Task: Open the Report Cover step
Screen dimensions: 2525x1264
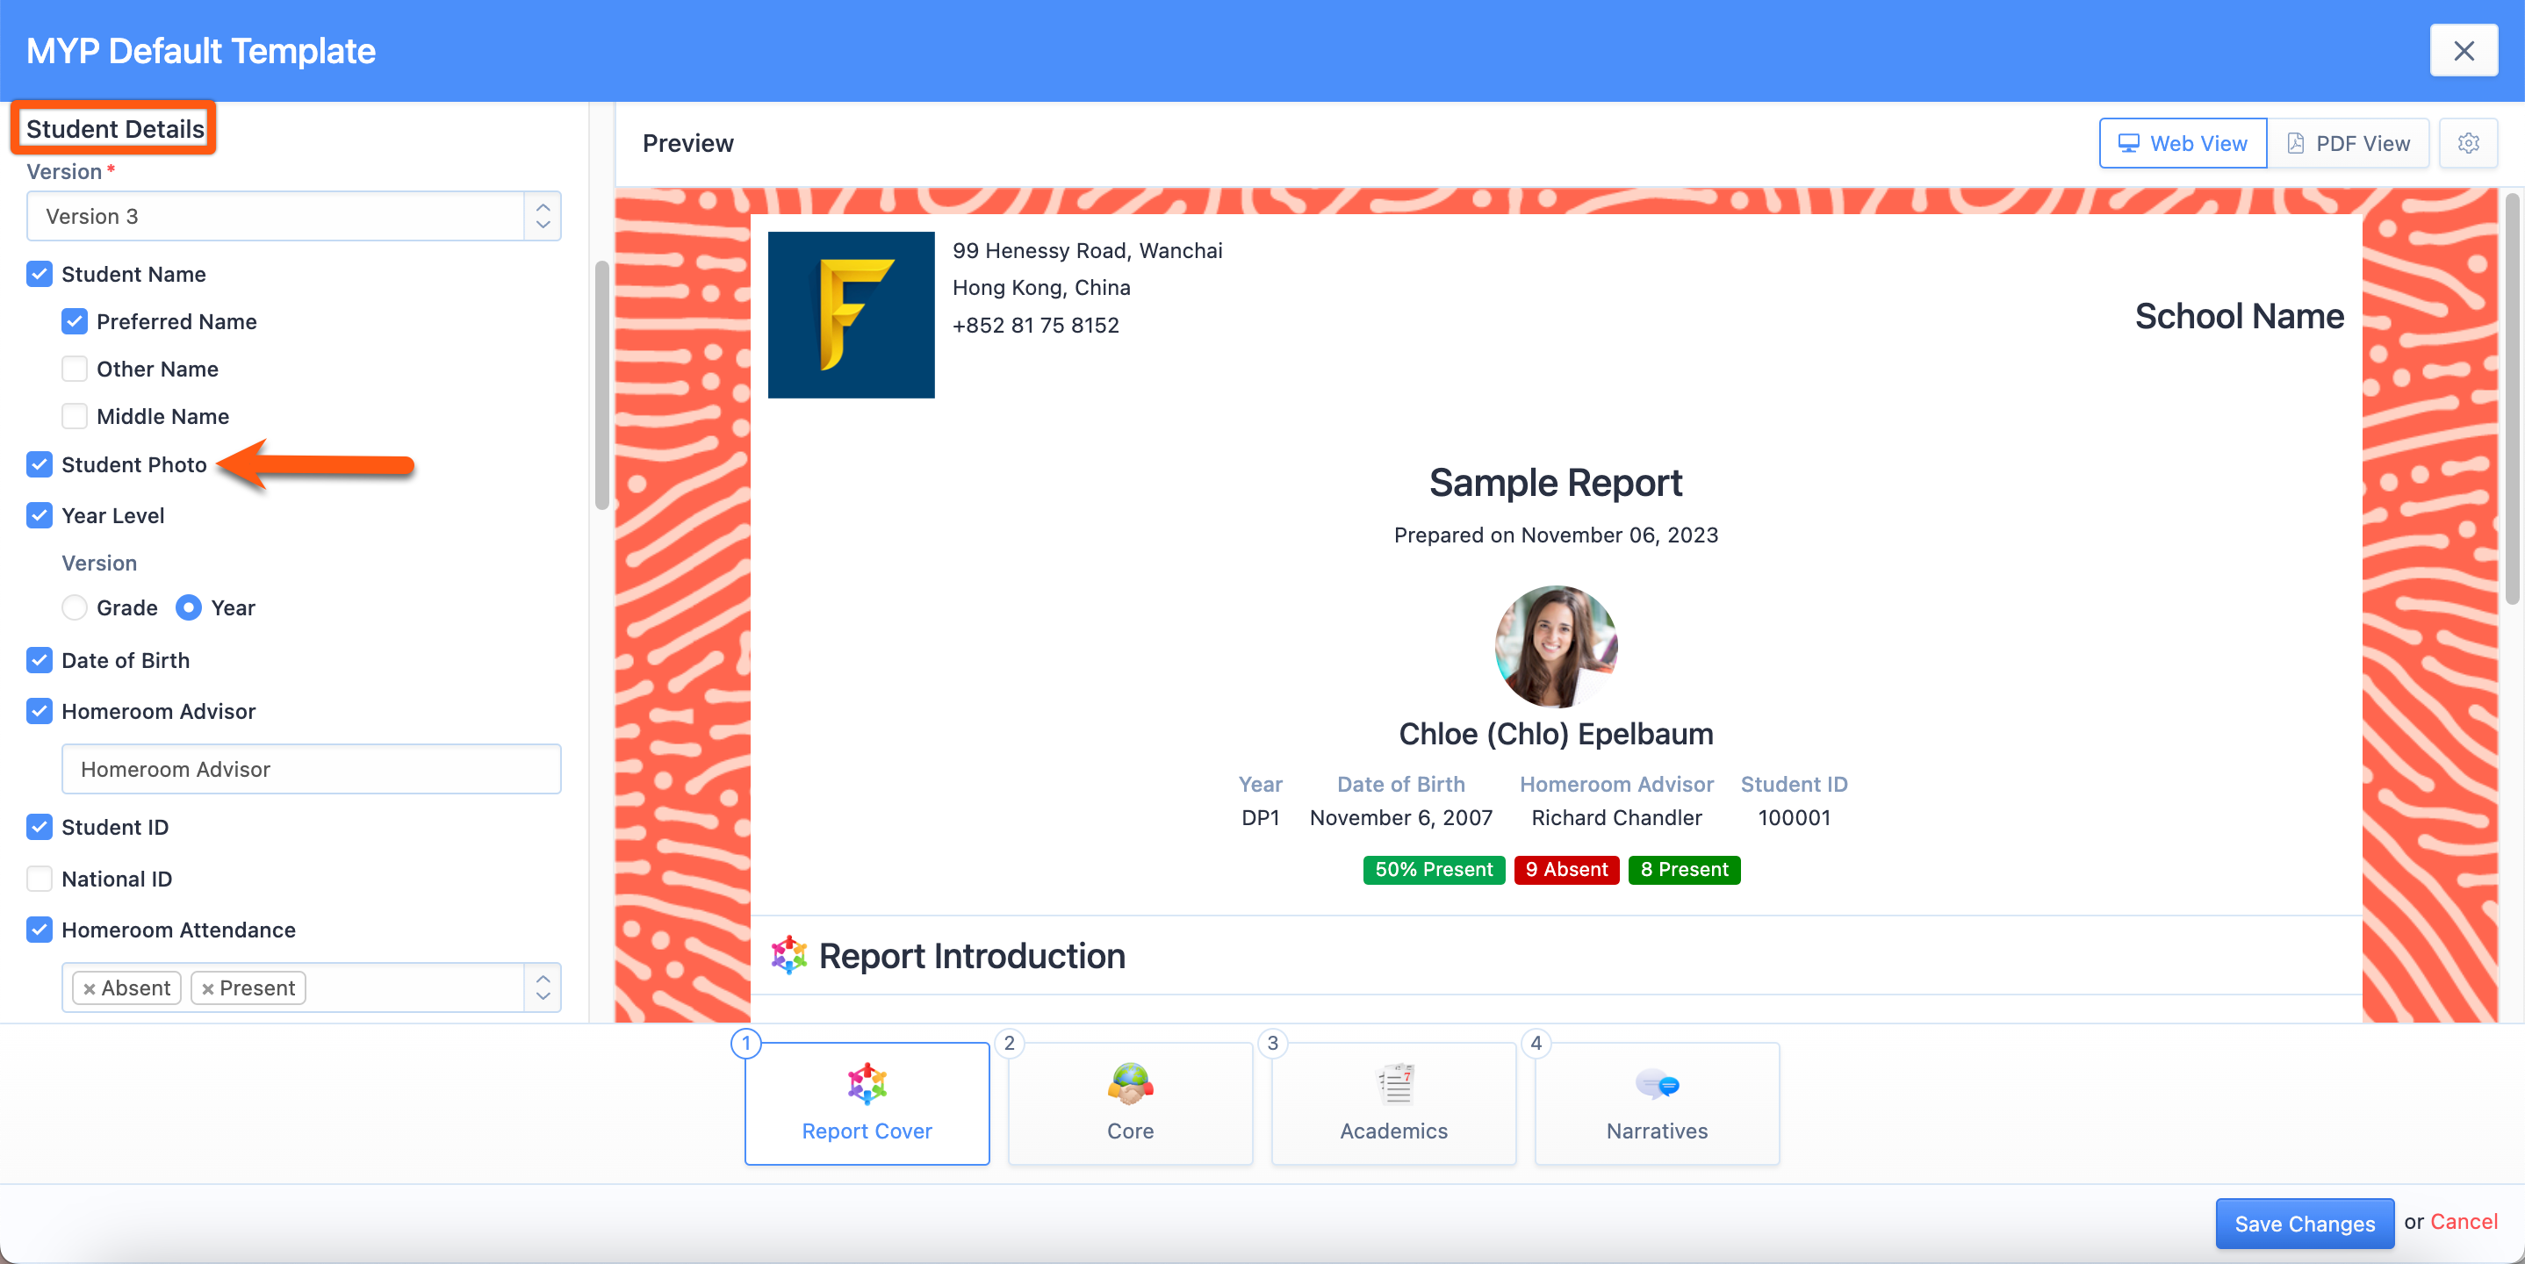Action: pyautogui.click(x=867, y=1103)
